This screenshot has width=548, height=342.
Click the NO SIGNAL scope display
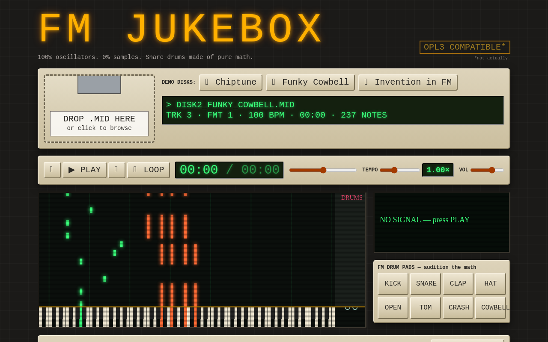[x=442, y=222]
